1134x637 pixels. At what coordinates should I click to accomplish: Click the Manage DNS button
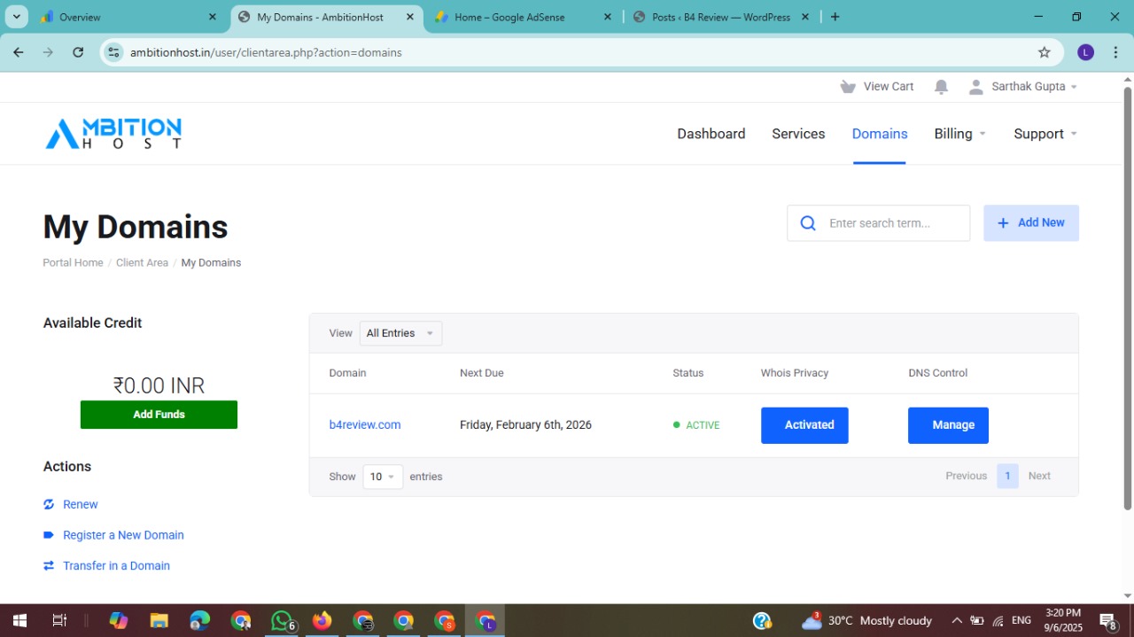[948, 425]
